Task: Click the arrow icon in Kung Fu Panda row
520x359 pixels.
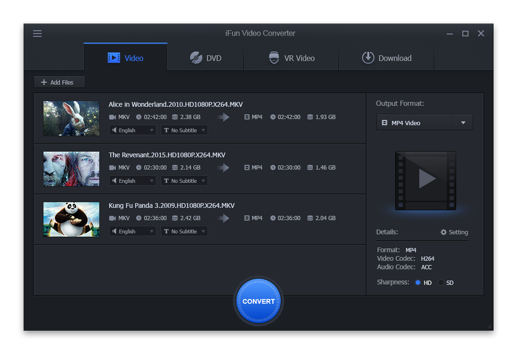Action: [223, 218]
